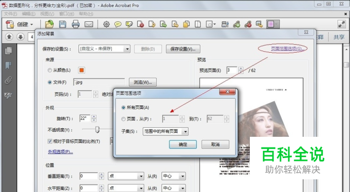Go to the previous page with the up arrow
350x192 pixels.
[x=9, y=36]
